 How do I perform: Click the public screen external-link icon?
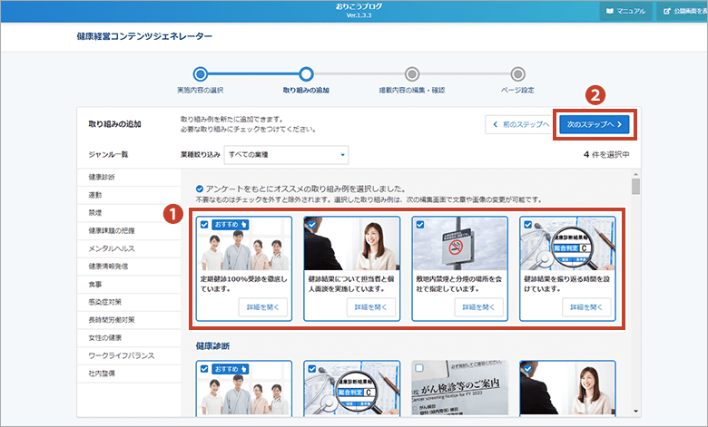point(667,11)
